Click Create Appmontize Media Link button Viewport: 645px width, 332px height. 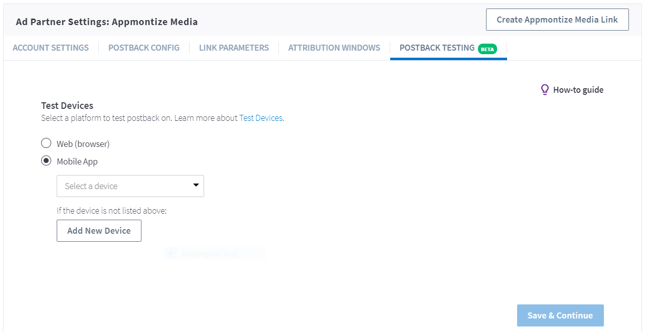(x=557, y=20)
